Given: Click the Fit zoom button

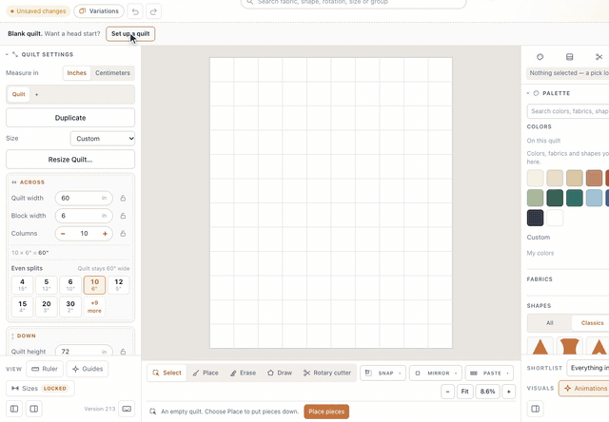Looking at the screenshot, I should [465, 392].
